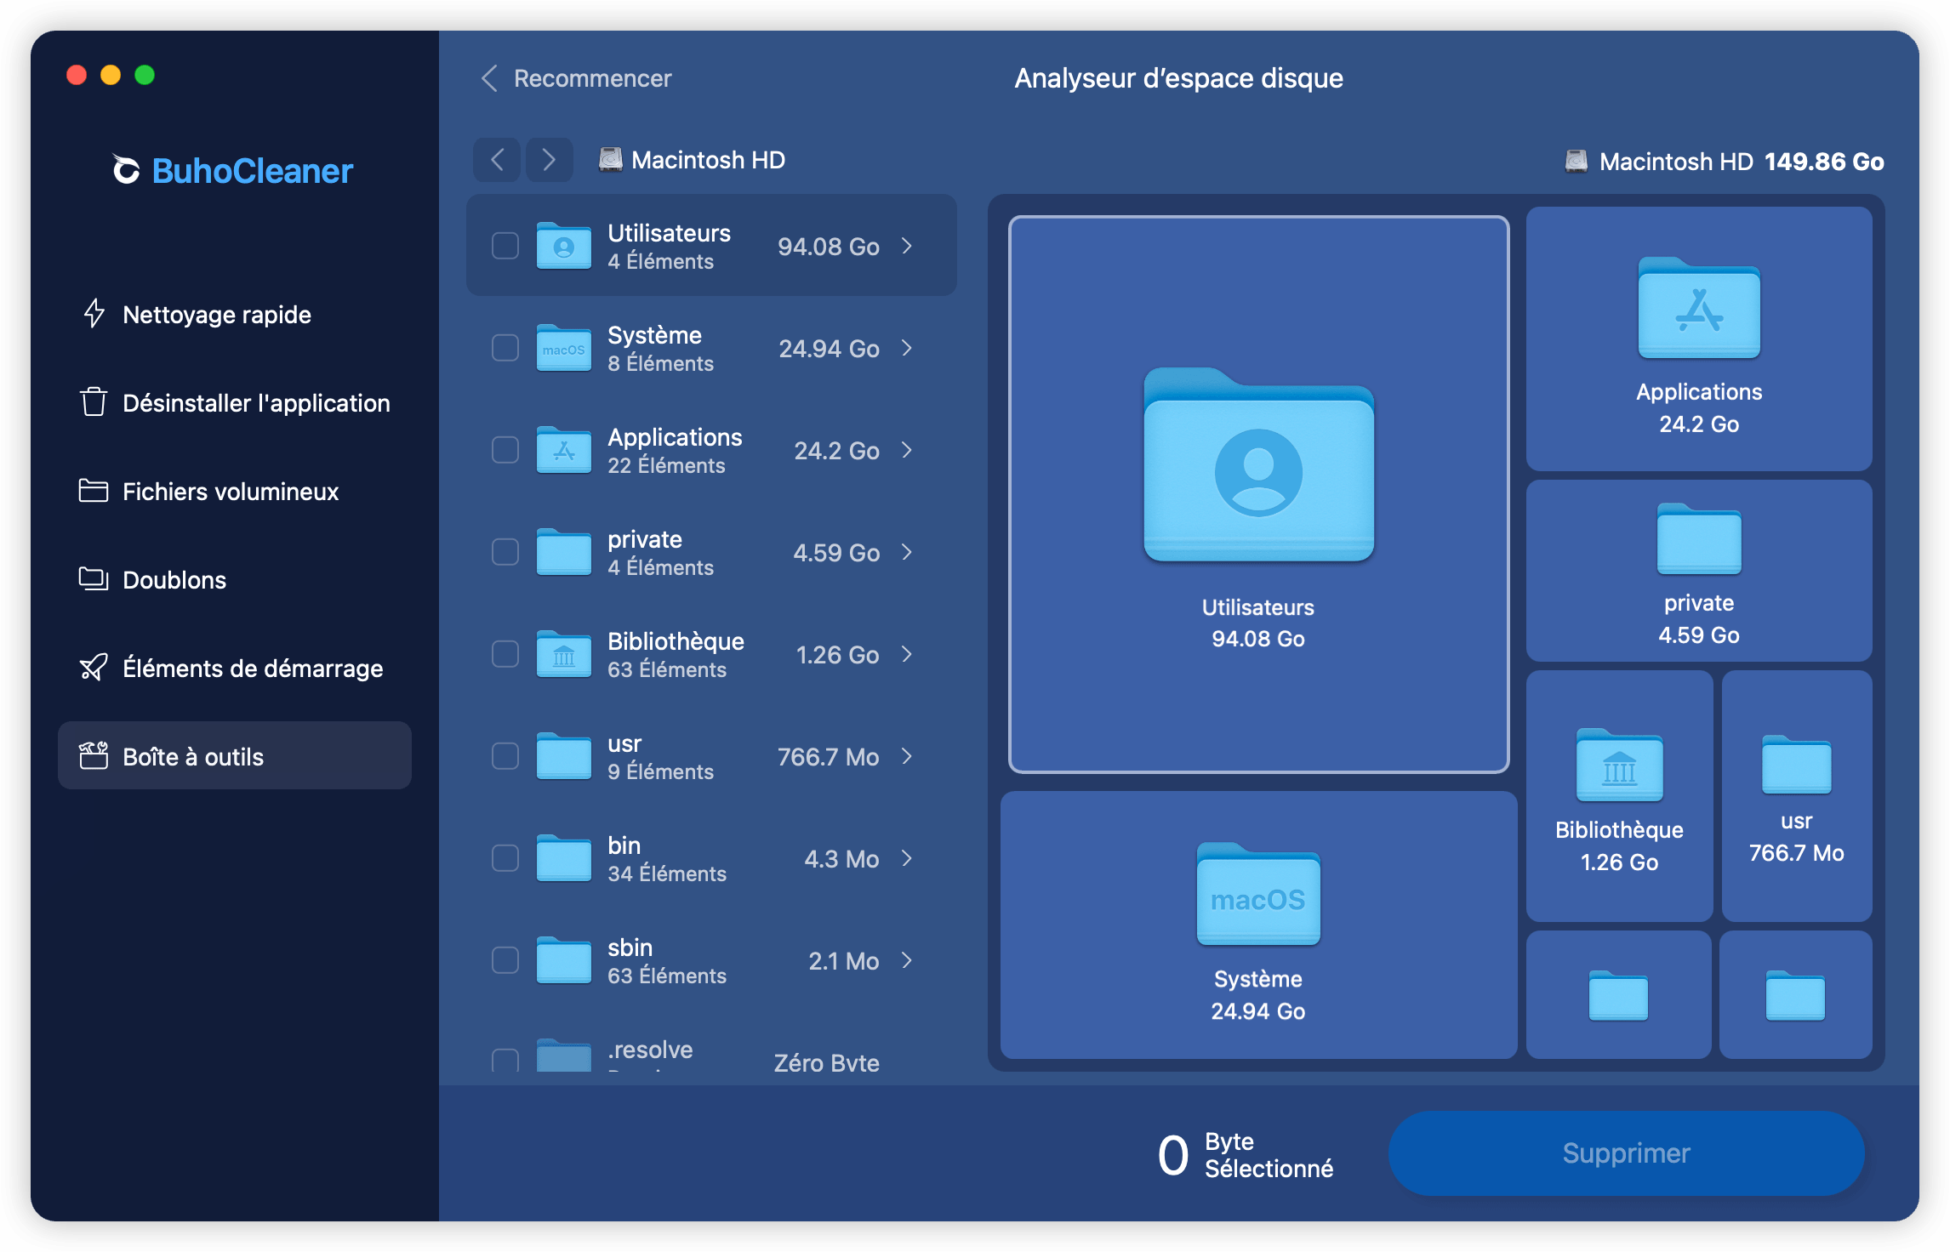Select the Bibliothèque 1.26 Go treemap tile
The image size is (1950, 1252).
tap(1619, 795)
